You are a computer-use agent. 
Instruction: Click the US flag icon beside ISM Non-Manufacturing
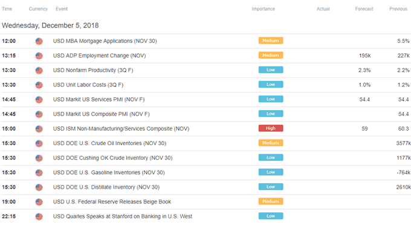pyautogui.click(x=39, y=129)
